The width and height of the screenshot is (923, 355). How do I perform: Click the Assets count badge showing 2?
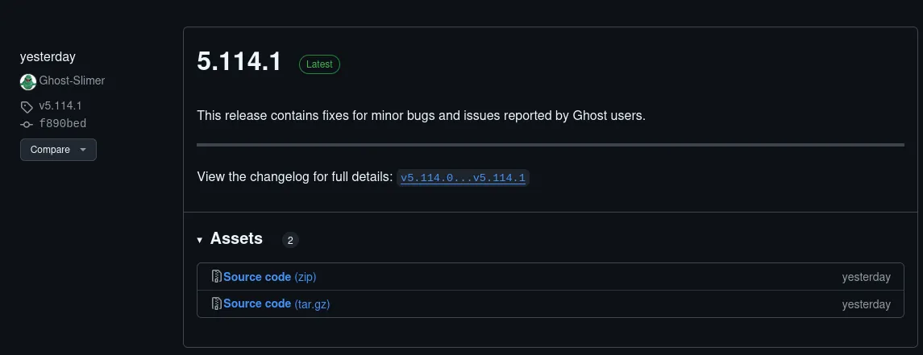pyautogui.click(x=290, y=240)
